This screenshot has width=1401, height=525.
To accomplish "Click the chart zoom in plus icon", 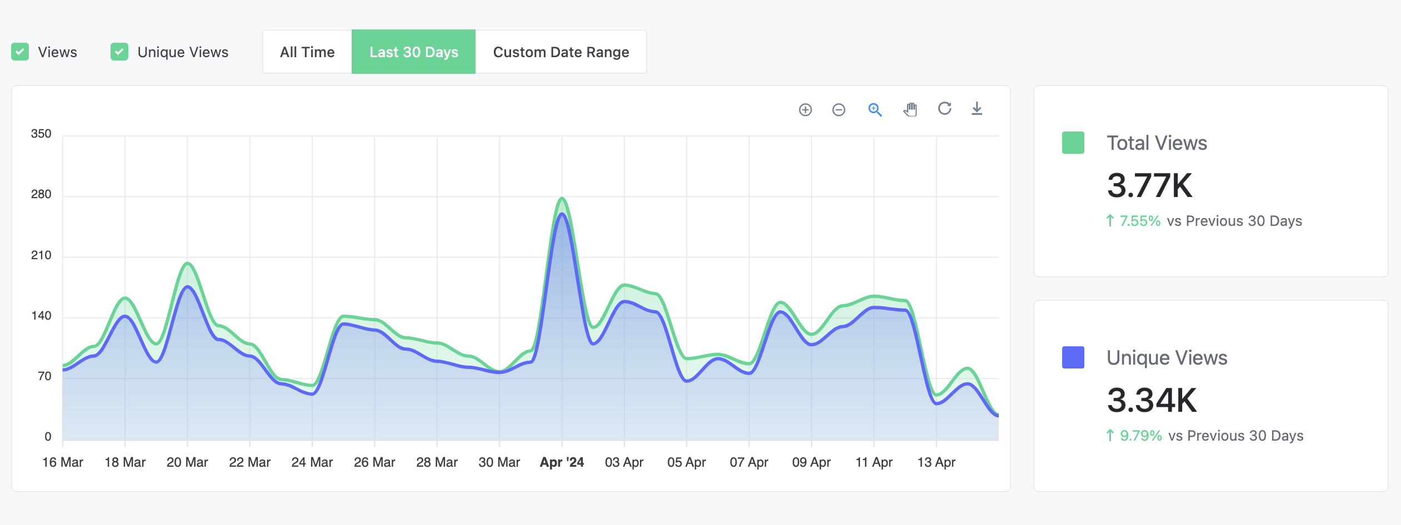I will 805,110.
